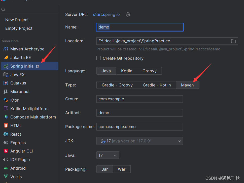Image resolution: width=244 pixels, height=183 pixels.
Task: Click the Micronaut mu icon
Action: click(6, 91)
